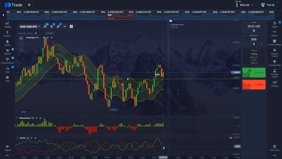Click the dollar currency toggle under Amount
Image resolution: width=282 pixels, height=159 pixels.
point(254,44)
